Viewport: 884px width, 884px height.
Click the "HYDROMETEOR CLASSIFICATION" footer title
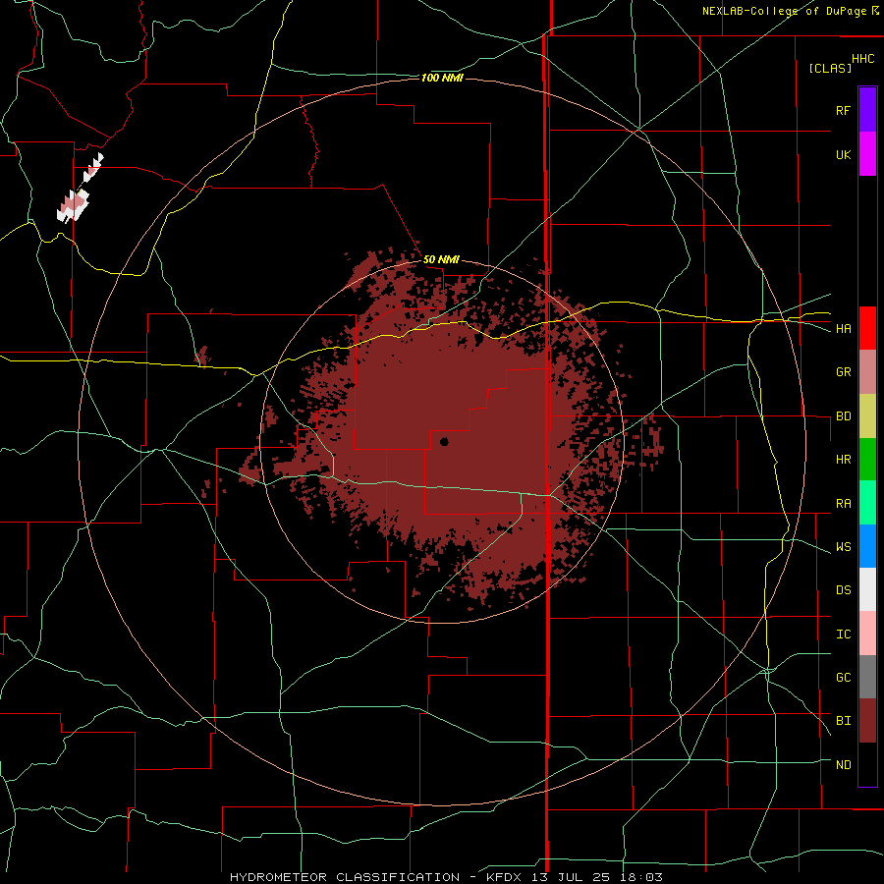pyautogui.click(x=345, y=877)
